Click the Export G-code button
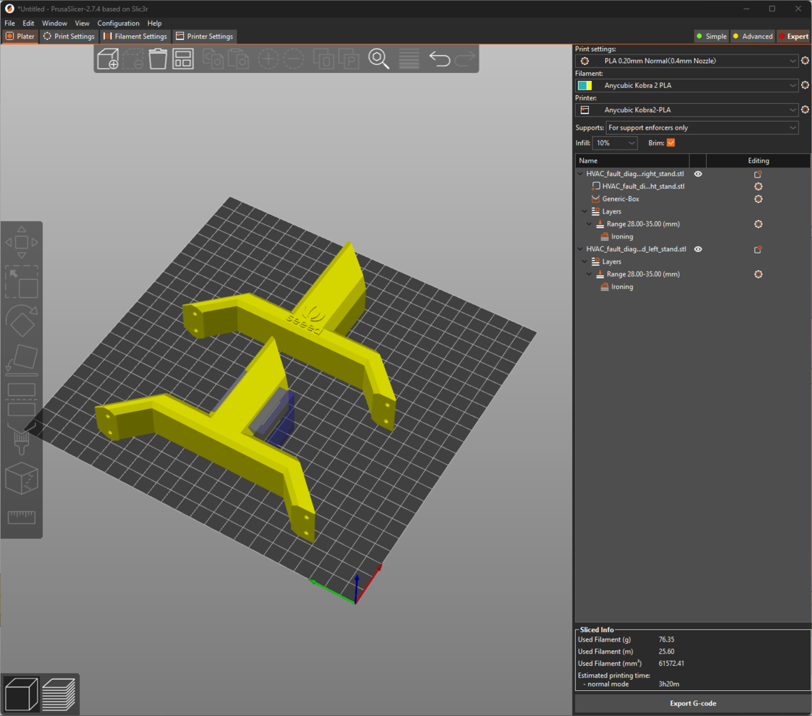Screen dimensions: 812x716 coord(692,703)
